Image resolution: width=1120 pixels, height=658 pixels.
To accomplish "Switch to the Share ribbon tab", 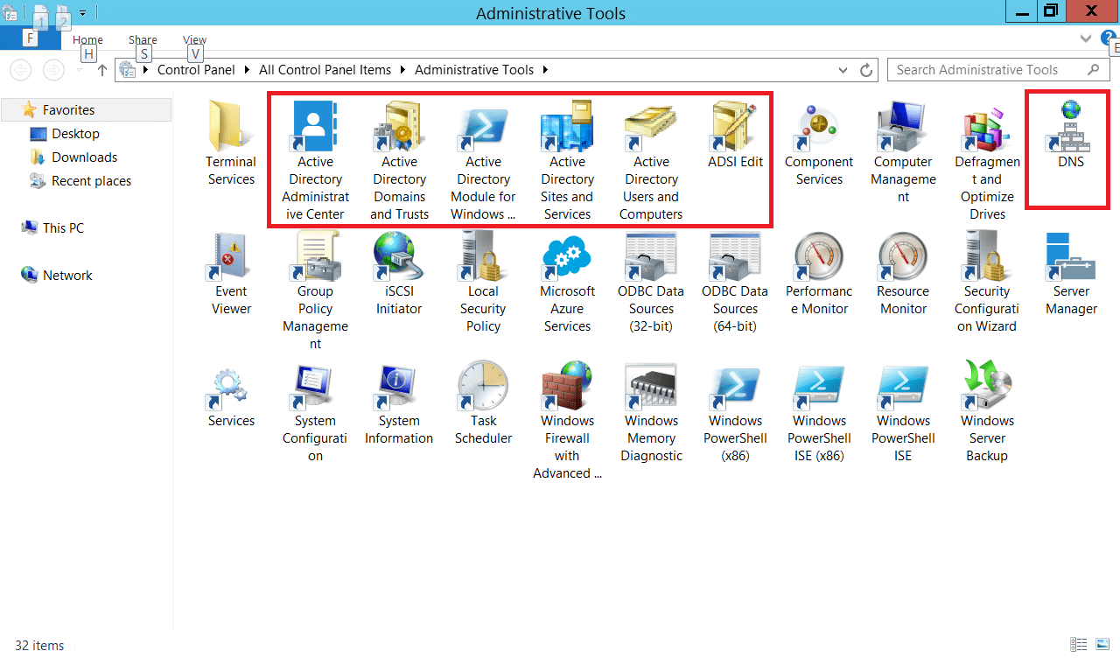I will point(143,39).
